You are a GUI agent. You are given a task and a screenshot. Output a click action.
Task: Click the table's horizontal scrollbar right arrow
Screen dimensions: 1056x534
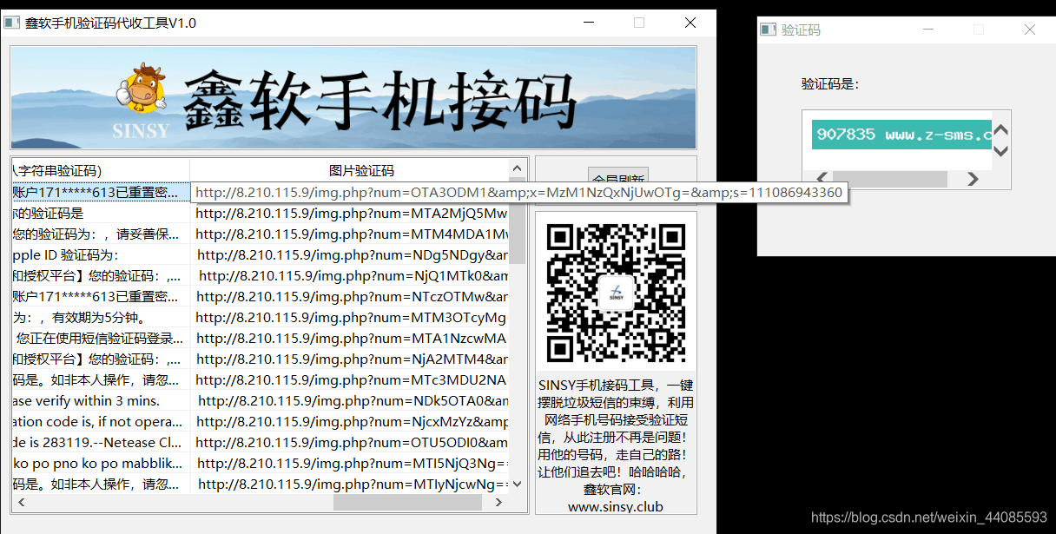(x=498, y=502)
